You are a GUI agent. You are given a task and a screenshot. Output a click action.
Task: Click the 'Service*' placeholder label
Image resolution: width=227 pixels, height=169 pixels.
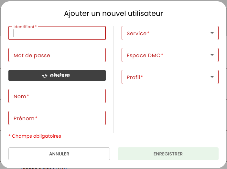[138, 33]
